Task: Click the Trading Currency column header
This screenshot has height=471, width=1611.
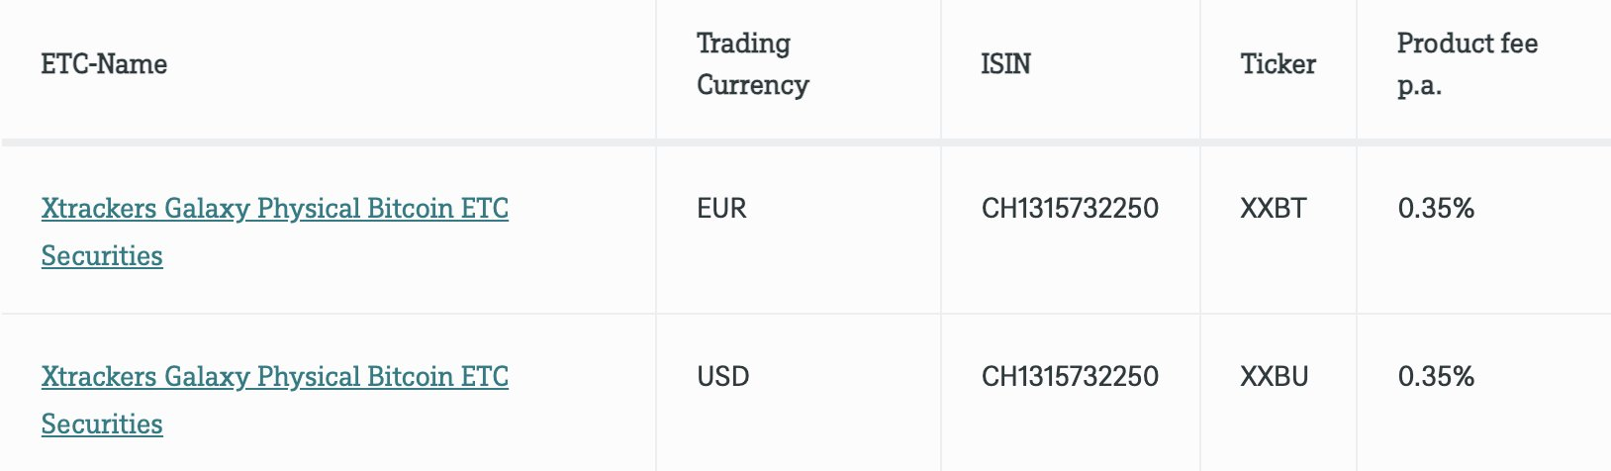Action: [752, 64]
